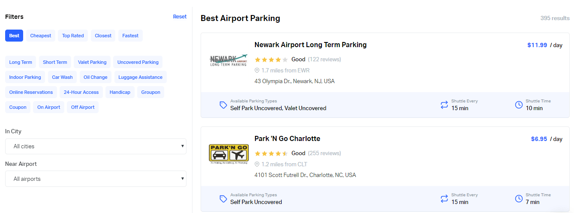Click the Park 'N Go Charlotte logo
Image resolution: width=574 pixels, height=213 pixels.
(228, 155)
